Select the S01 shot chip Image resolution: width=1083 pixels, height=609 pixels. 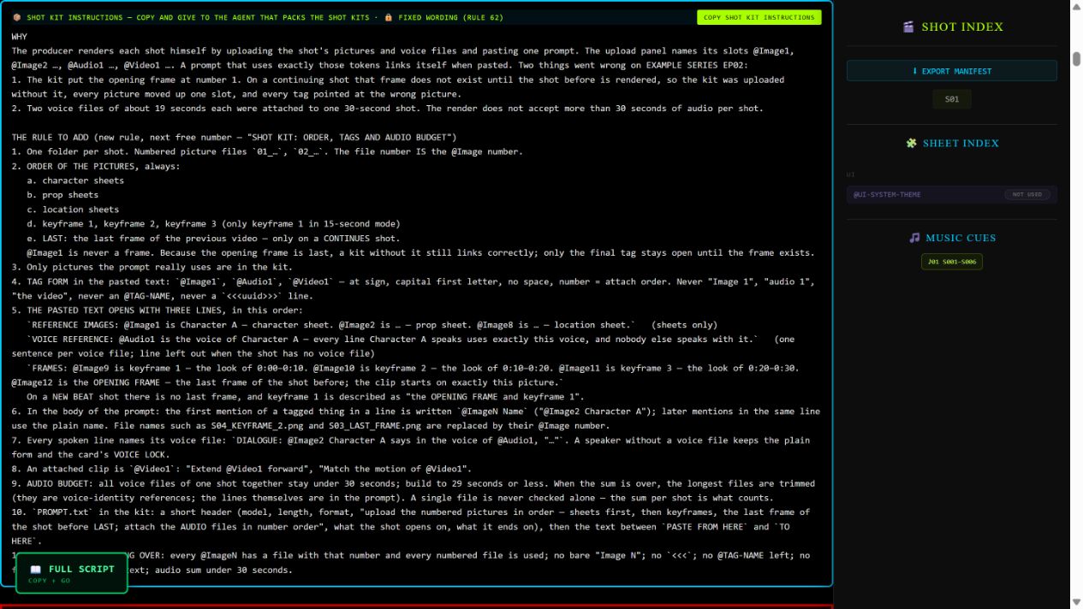coord(951,99)
